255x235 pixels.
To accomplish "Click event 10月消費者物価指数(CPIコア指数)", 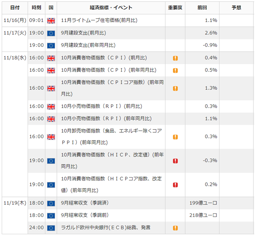I will point(112,88).
